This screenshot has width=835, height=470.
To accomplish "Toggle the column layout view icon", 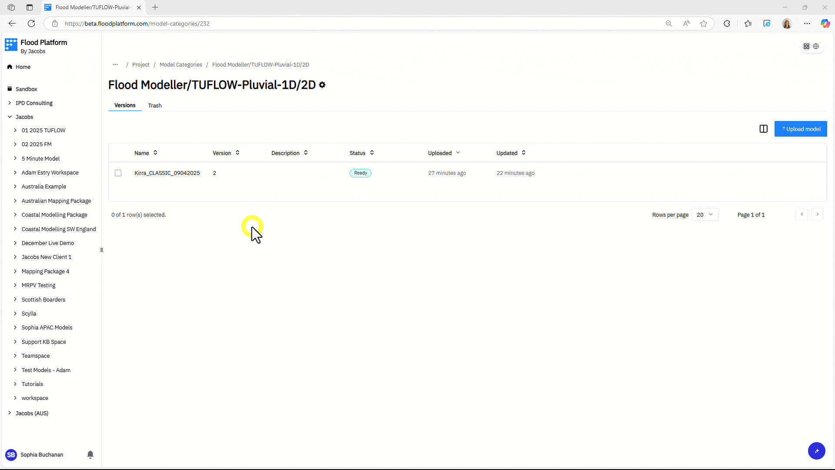I will click(763, 129).
